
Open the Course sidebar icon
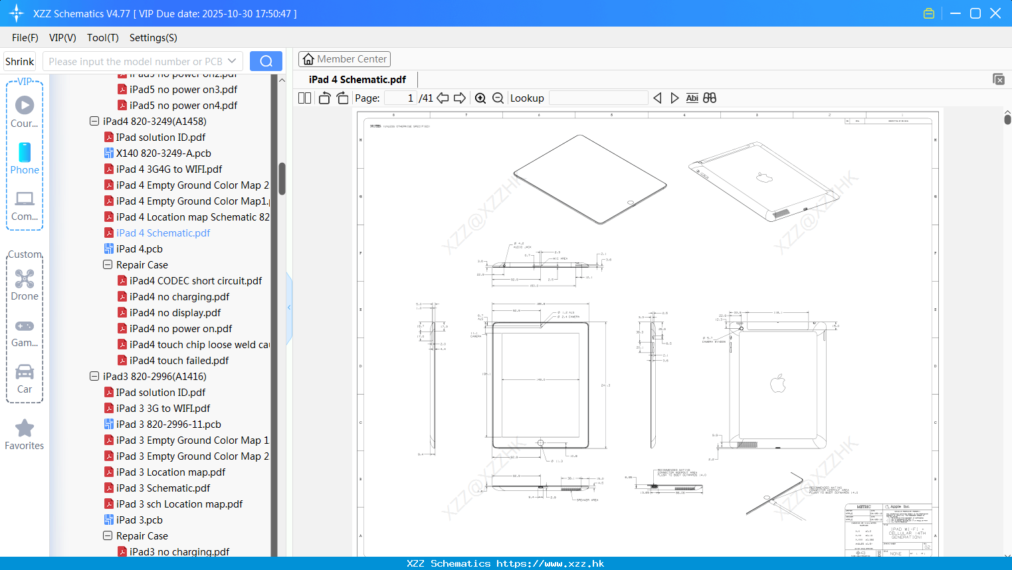pos(25,112)
